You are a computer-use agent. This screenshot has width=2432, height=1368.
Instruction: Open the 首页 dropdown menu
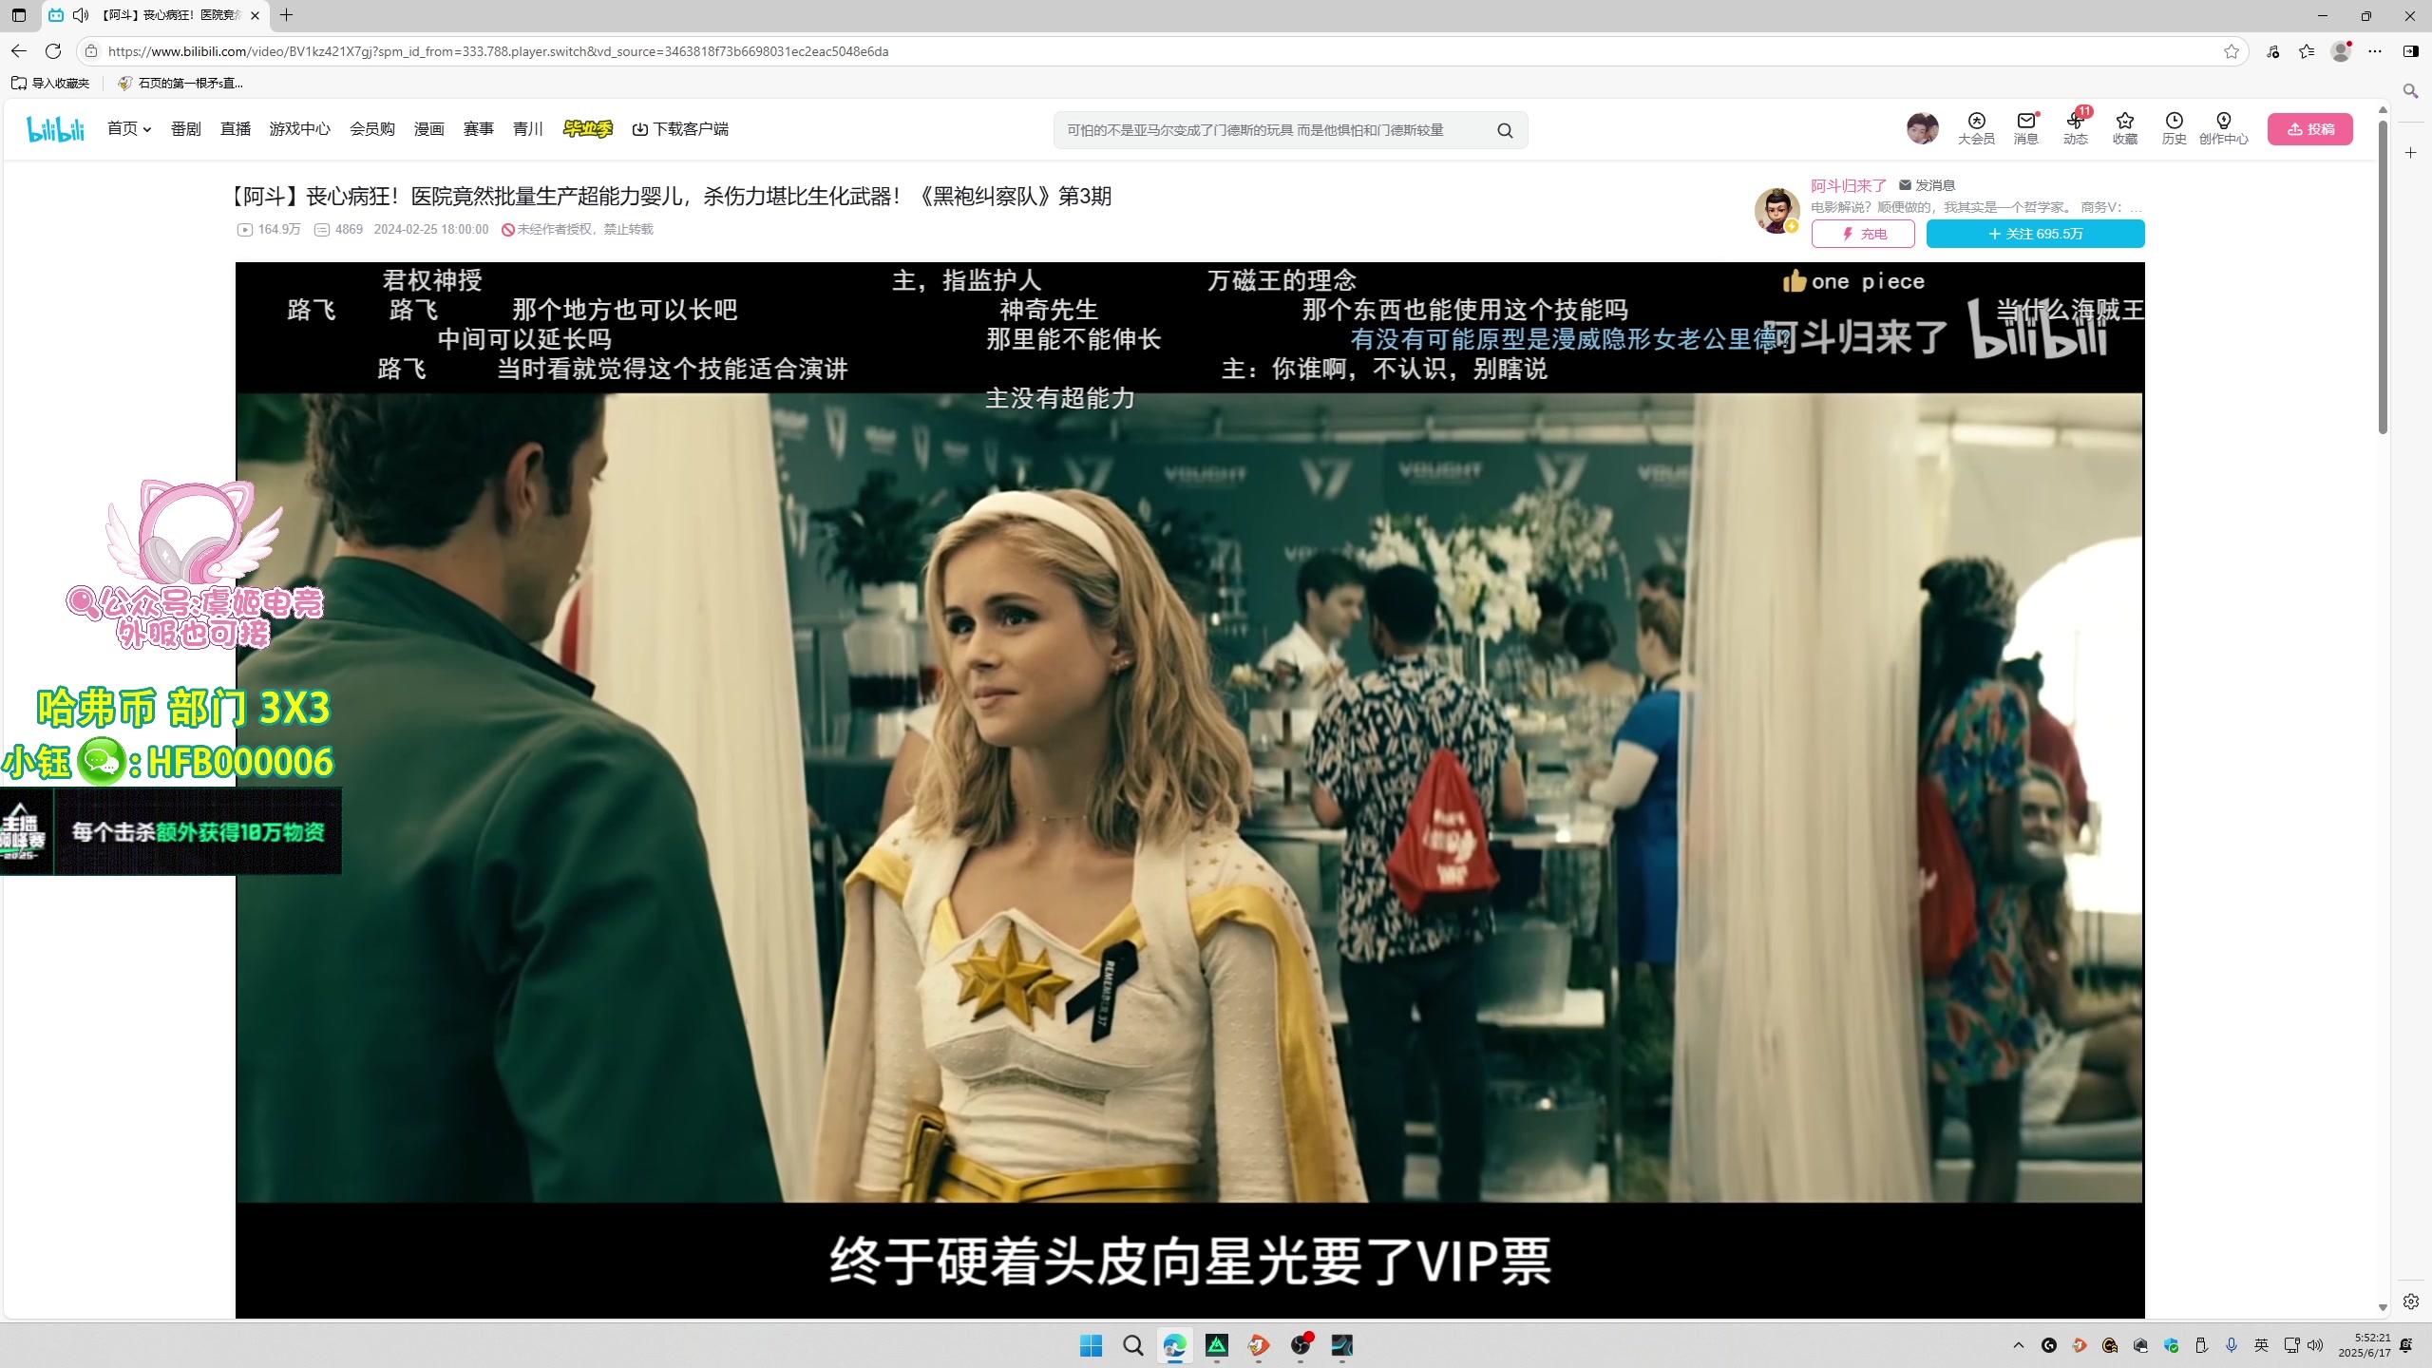129,129
